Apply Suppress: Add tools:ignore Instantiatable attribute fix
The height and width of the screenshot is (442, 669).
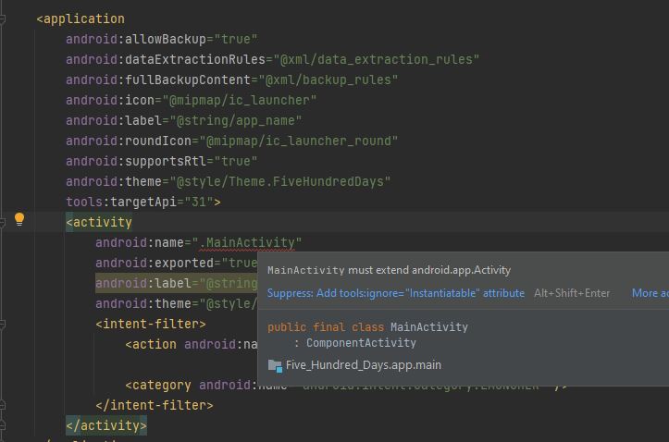point(395,293)
